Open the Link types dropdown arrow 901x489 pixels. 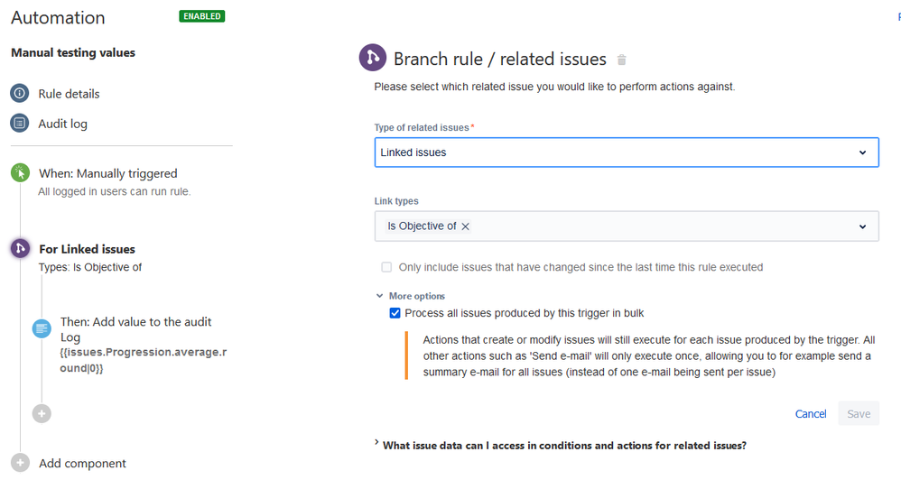click(863, 226)
